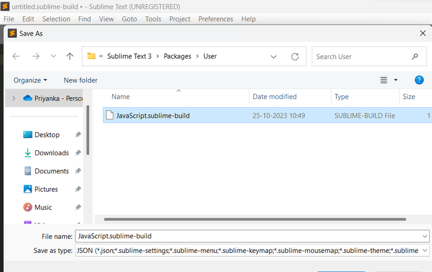Image resolution: width=432 pixels, height=272 pixels.
Task: Unpin Desktop using its pin icon
Action: (78, 135)
